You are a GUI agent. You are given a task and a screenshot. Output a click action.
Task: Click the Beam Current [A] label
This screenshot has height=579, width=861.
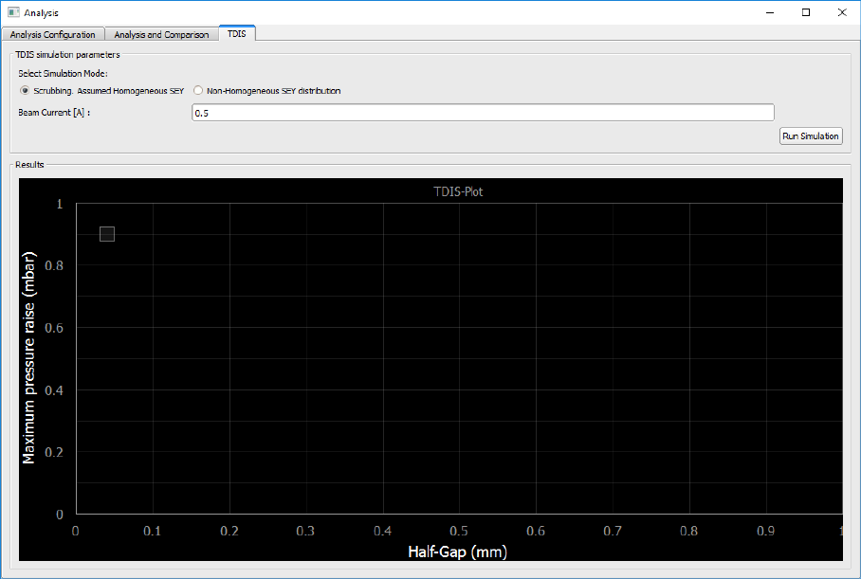(x=54, y=113)
